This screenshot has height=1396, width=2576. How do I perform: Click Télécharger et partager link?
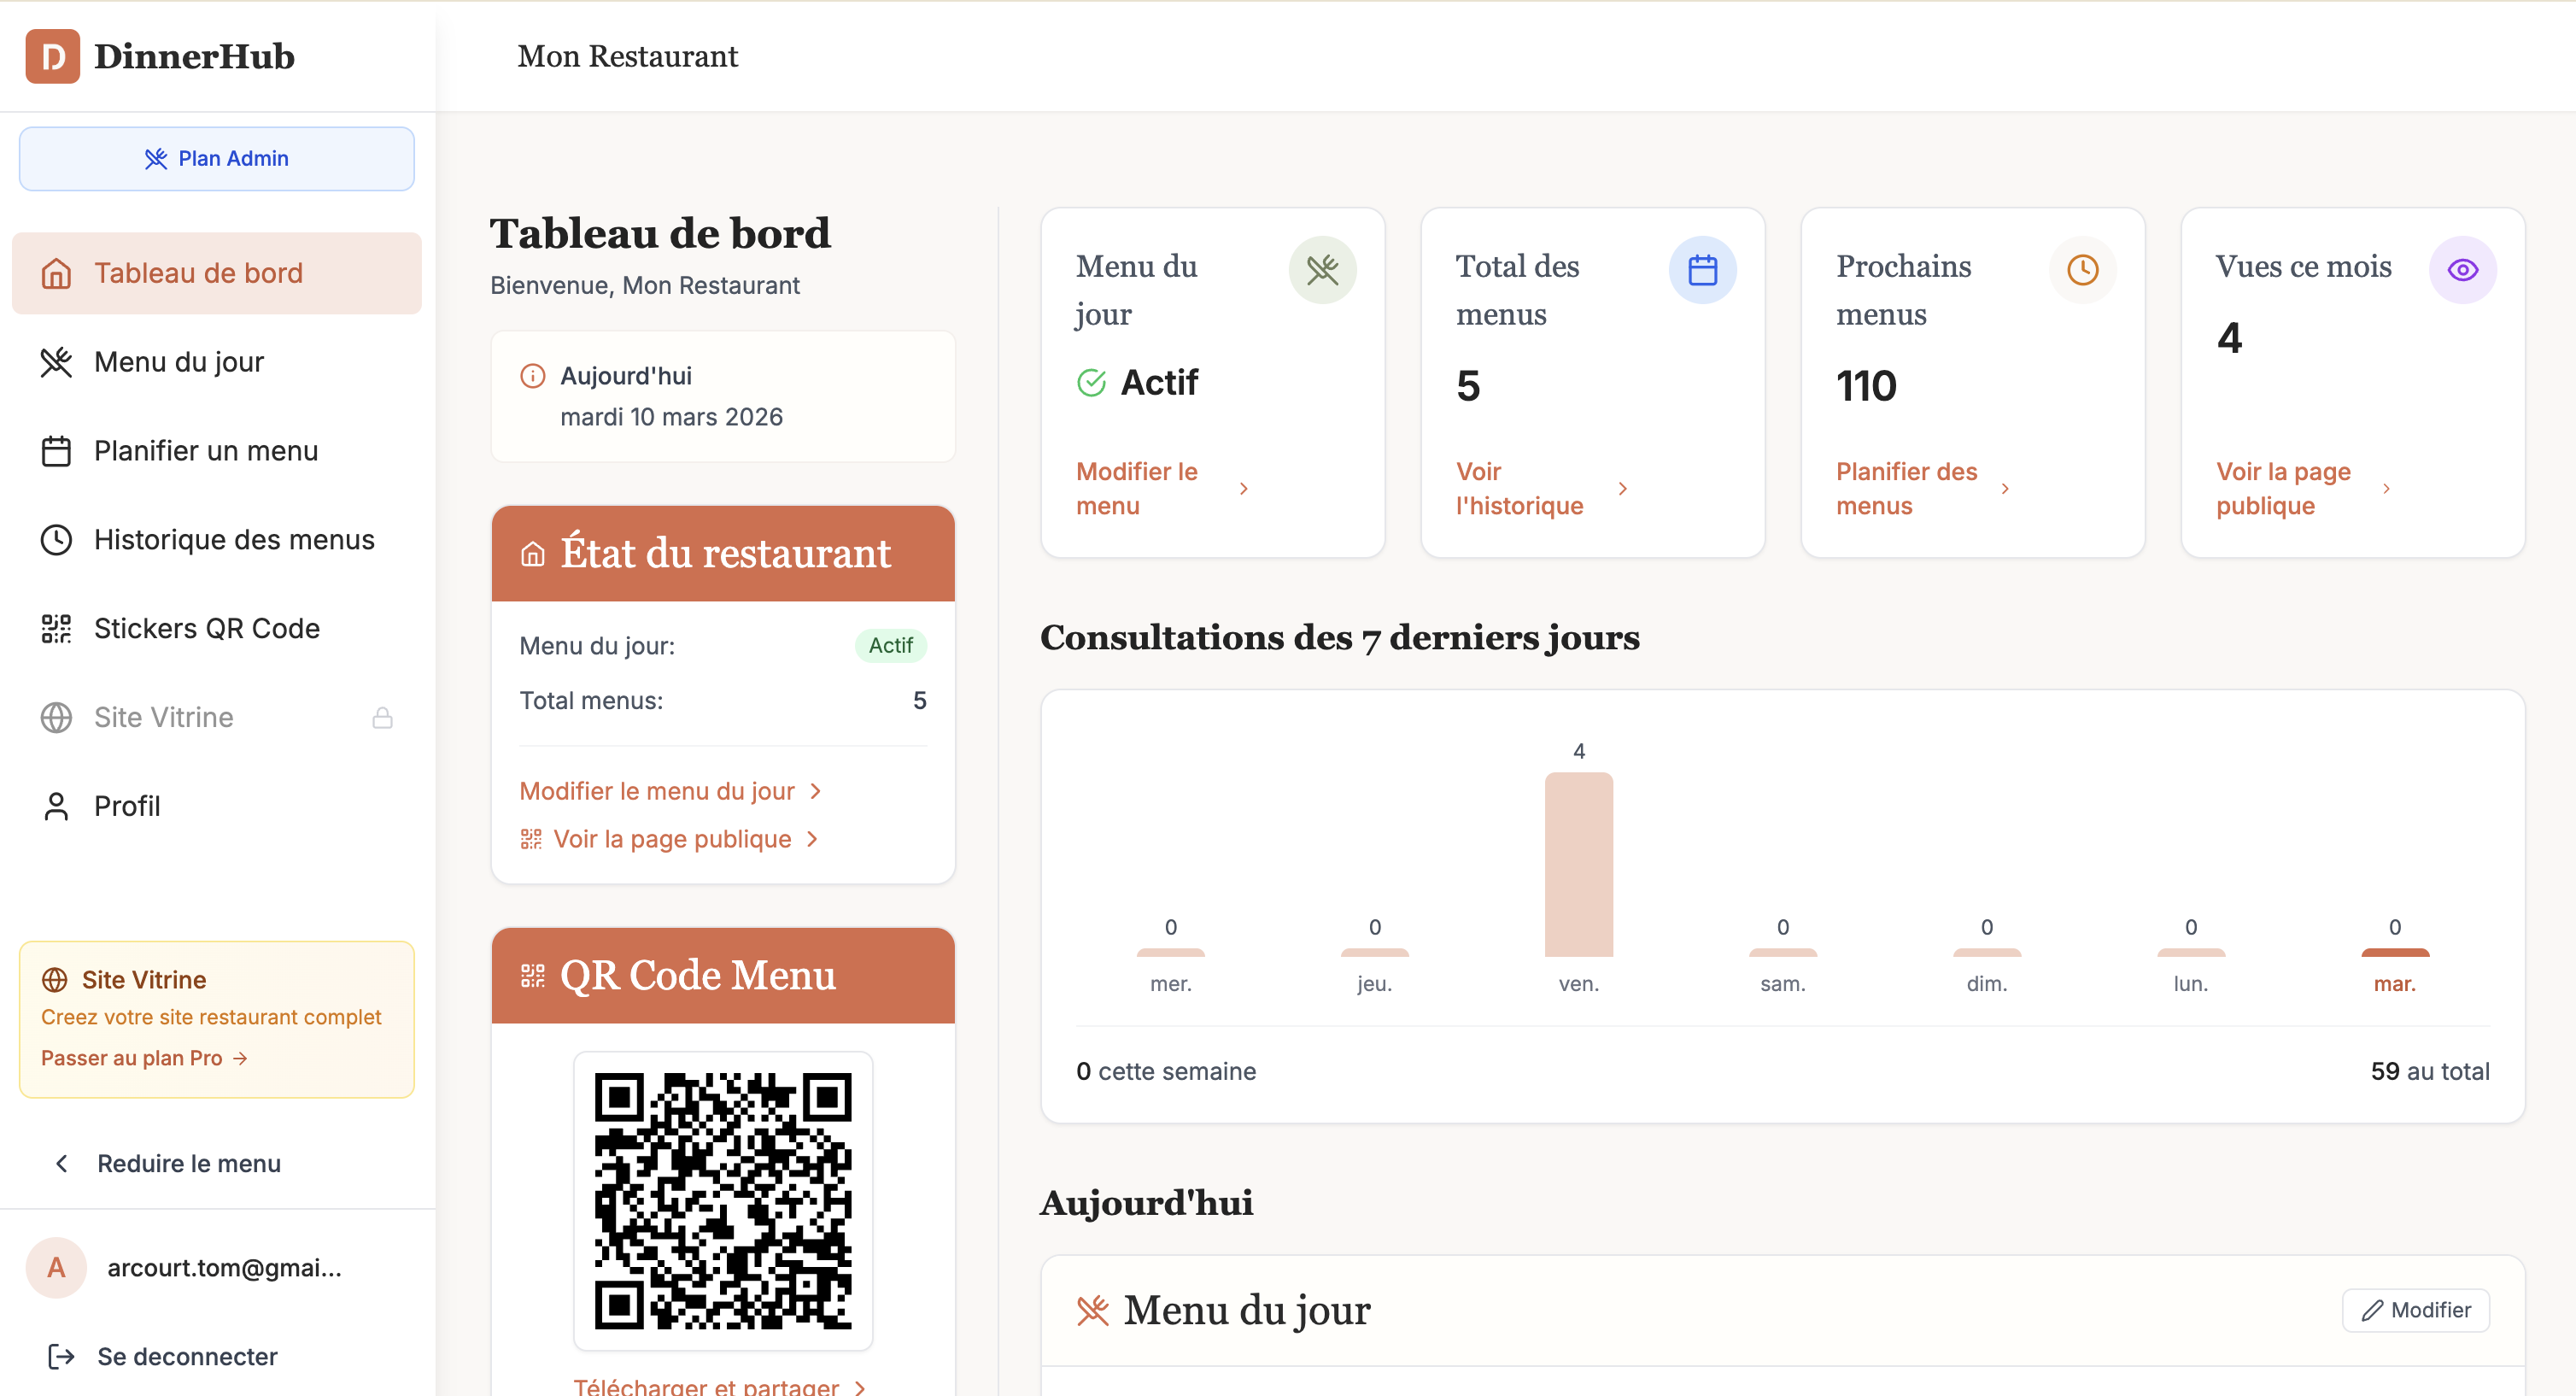pos(719,1385)
